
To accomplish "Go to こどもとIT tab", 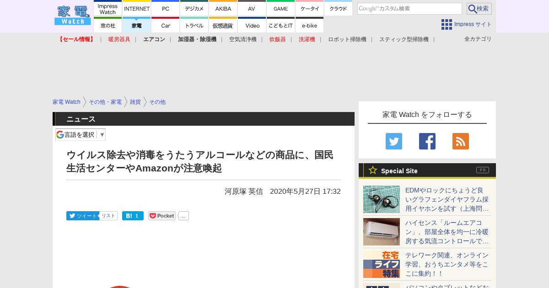I will [x=280, y=25].
